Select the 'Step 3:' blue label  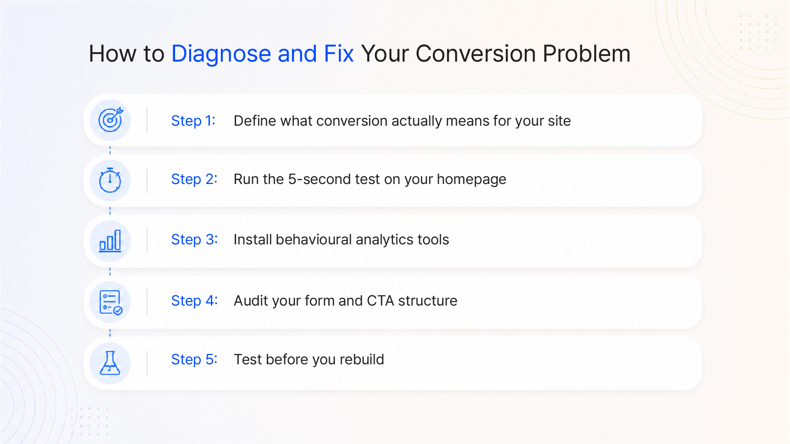tap(195, 239)
